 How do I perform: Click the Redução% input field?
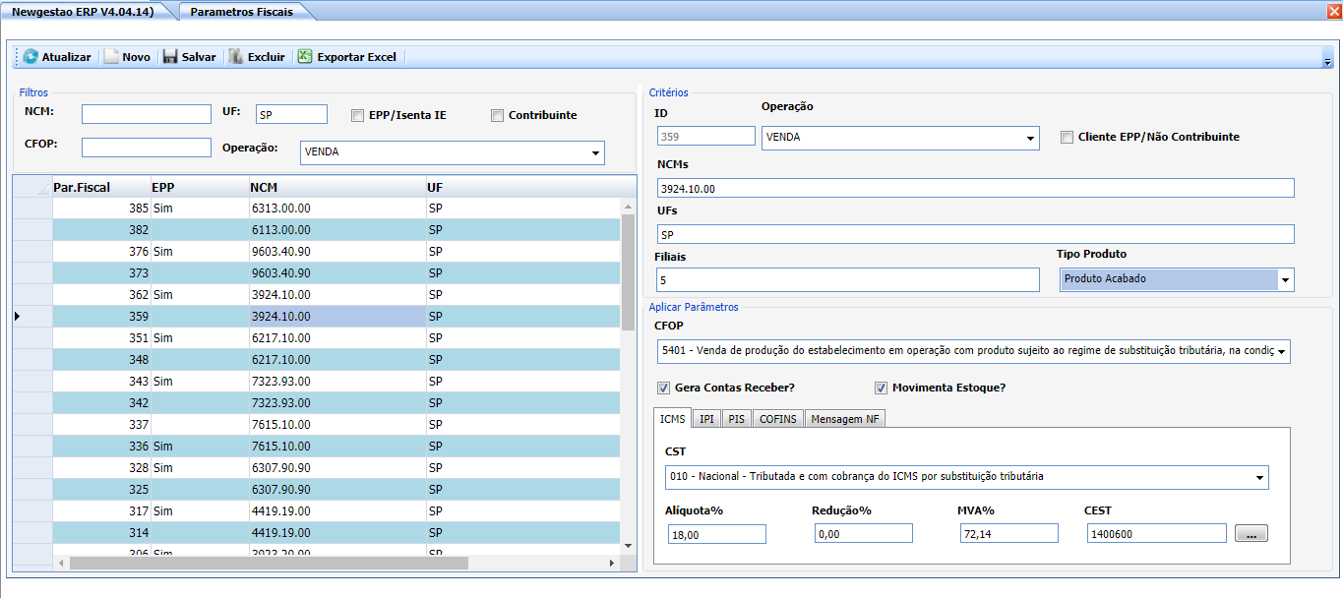pos(864,534)
